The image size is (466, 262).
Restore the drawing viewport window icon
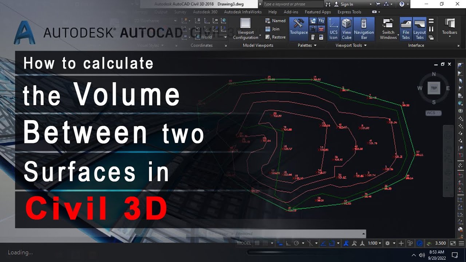pos(443,64)
